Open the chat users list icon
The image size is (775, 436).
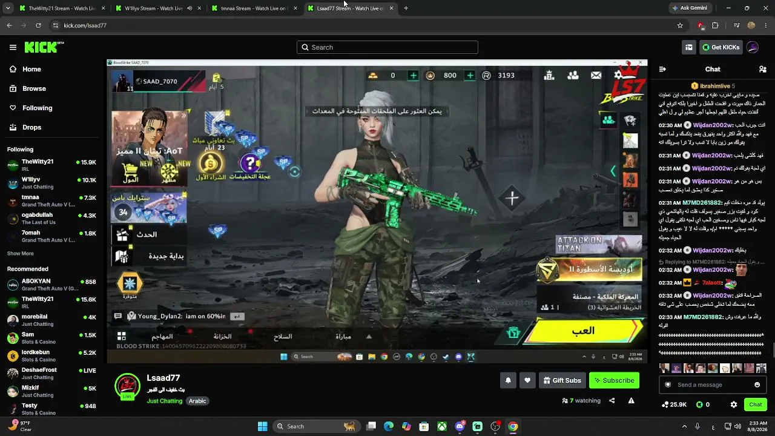pyautogui.click(x=763, y=69)
